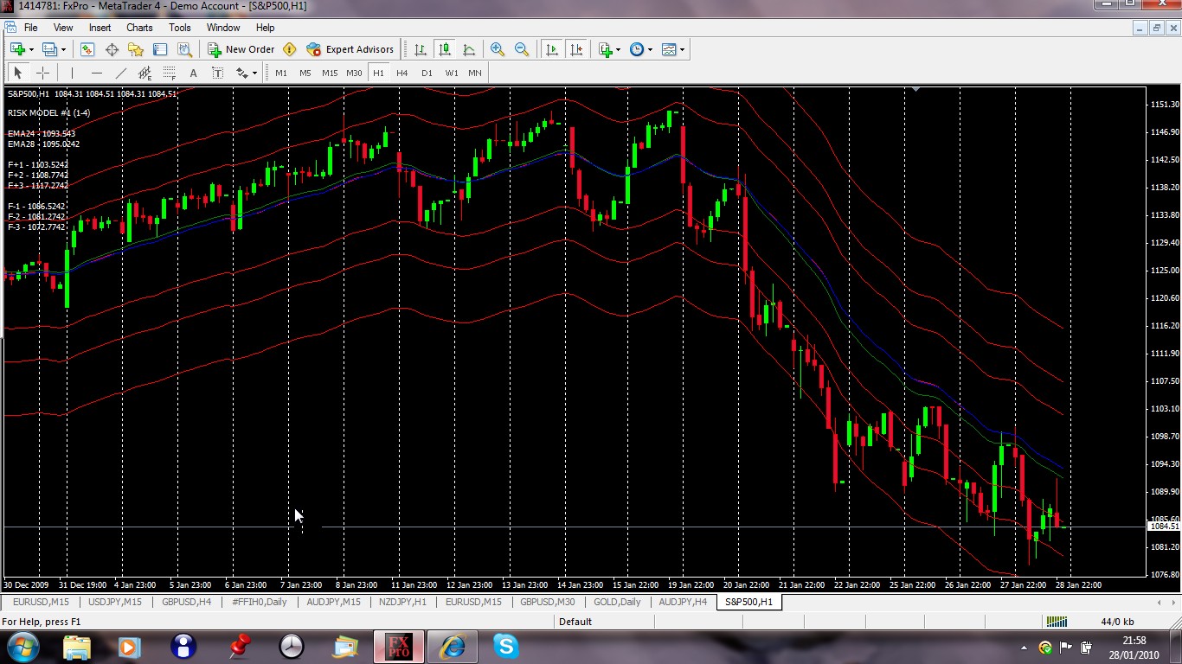
Task: Switch chart to Candlesticks type
Action: pyautogui.click(x=445, y=49)
